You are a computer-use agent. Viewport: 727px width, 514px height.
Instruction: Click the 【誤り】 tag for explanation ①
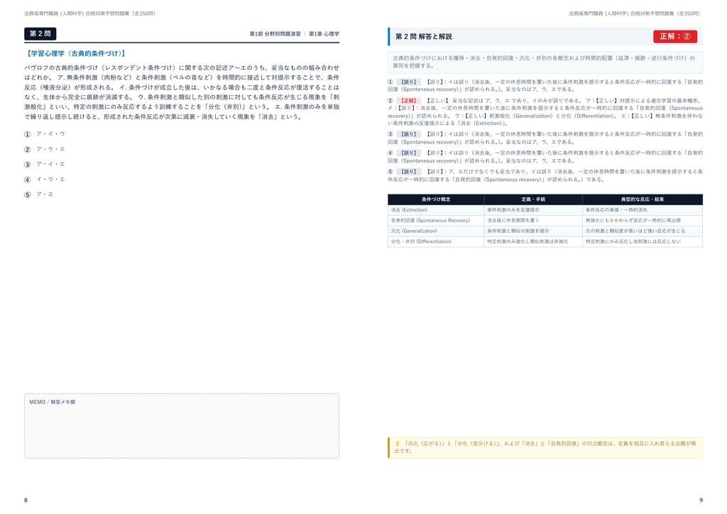tap(408, 82)
